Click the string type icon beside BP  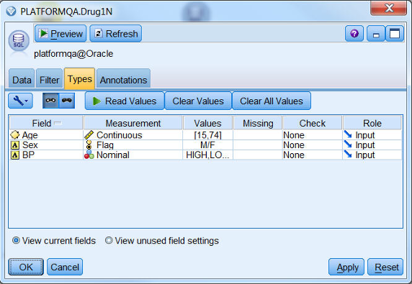point(15,155)
